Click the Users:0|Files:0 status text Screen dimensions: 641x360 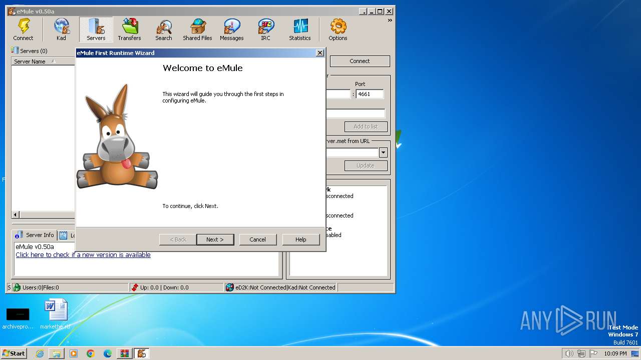click(41, 287)
